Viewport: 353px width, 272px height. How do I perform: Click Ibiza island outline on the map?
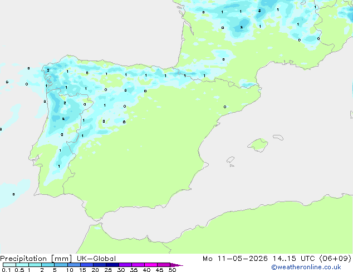coord(231,160)
